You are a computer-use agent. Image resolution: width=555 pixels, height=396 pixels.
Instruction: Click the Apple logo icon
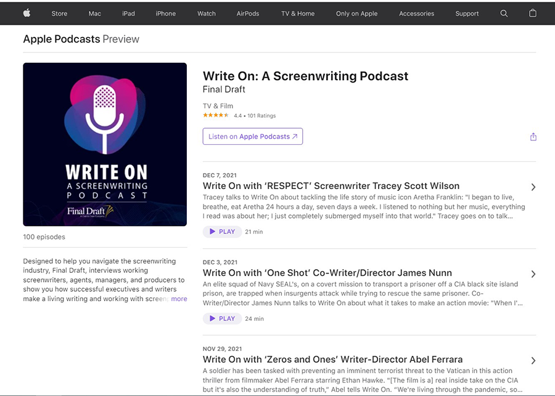click(x=27, y=13)
